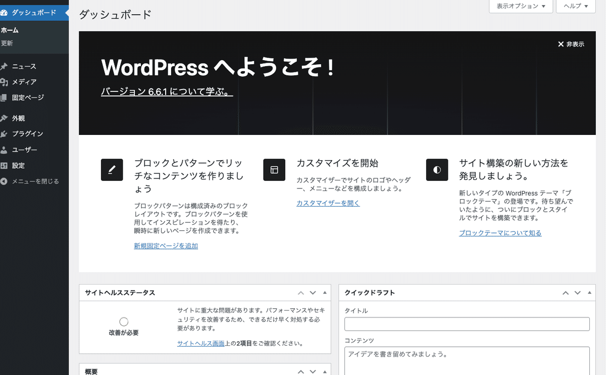Click カスタマイザーを開く link

click(x=328, y=203)
